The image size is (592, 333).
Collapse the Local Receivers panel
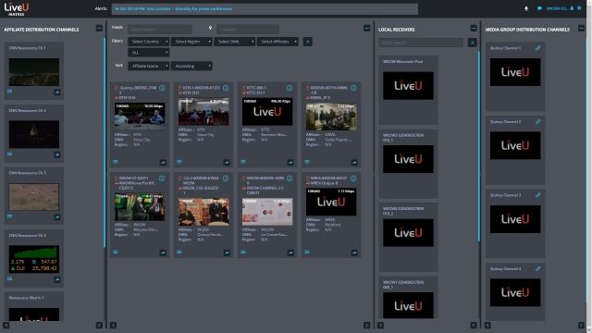click(x=474, y=28)
